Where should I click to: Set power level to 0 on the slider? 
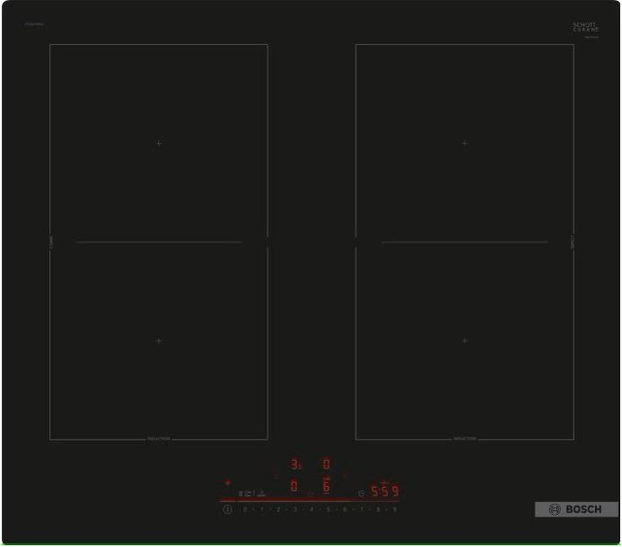[245, 509]
